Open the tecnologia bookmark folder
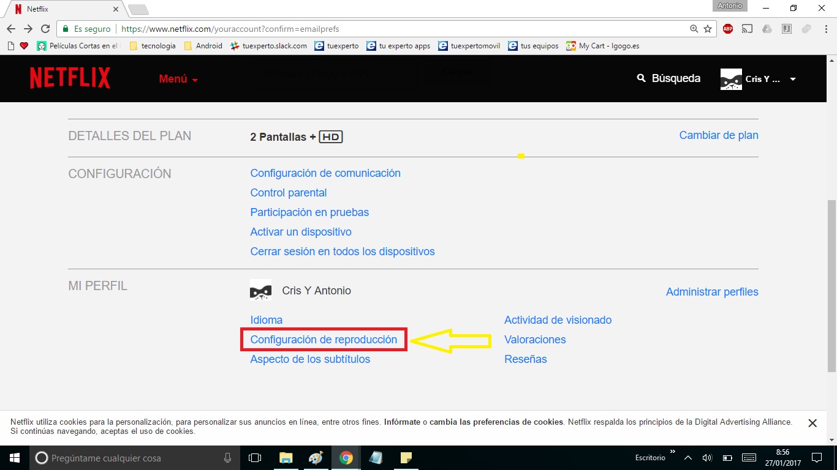 click(153, 46)
